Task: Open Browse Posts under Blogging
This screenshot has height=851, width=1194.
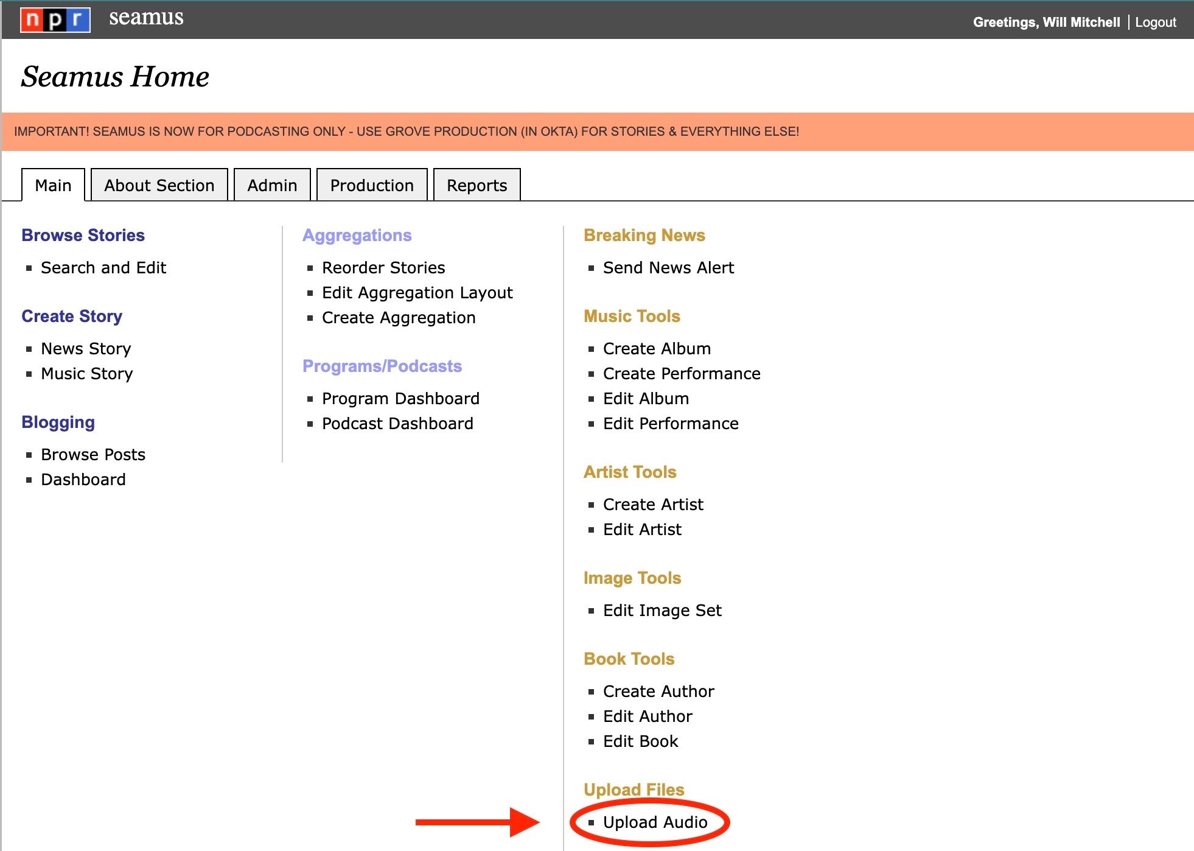Action: 93,455
